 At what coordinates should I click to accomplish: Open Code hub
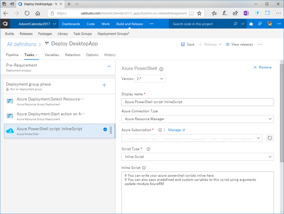click(91, 24)
